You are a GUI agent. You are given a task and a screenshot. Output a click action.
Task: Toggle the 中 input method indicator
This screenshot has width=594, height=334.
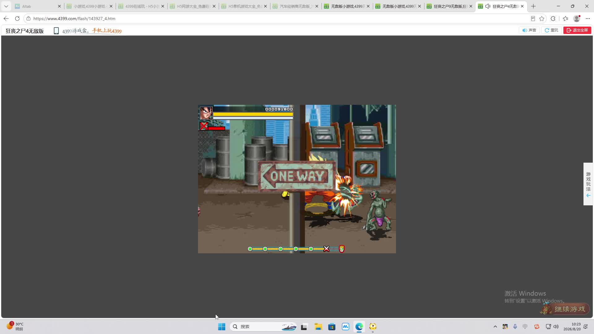click(x=525, y=327)
